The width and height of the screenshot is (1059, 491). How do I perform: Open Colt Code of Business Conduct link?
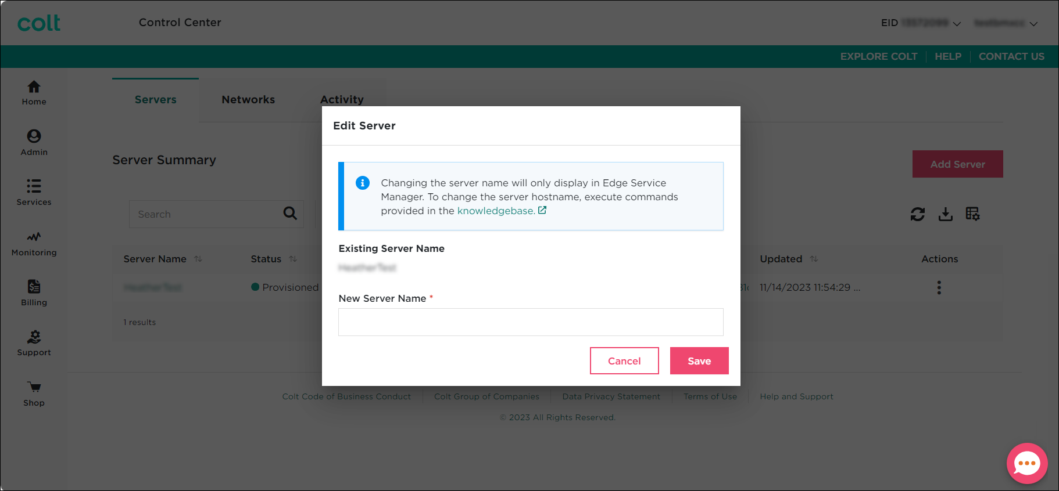tap(346, 396)
